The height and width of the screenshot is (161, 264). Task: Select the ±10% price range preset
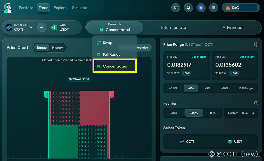point(225,88)
